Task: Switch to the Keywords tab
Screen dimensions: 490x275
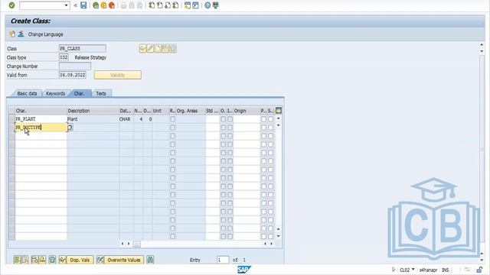Action: tap(55, 93)
